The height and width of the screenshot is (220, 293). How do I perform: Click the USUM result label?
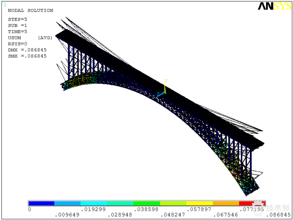tap(14, 38)
